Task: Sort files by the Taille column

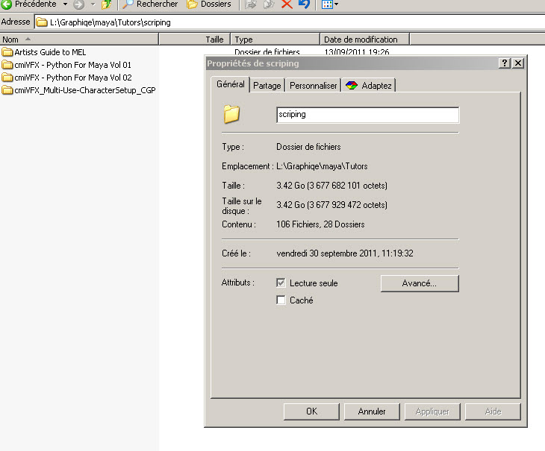Action: (195, 40)
